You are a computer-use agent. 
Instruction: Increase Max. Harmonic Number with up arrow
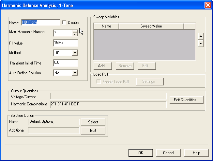click(x=75, y=31)
